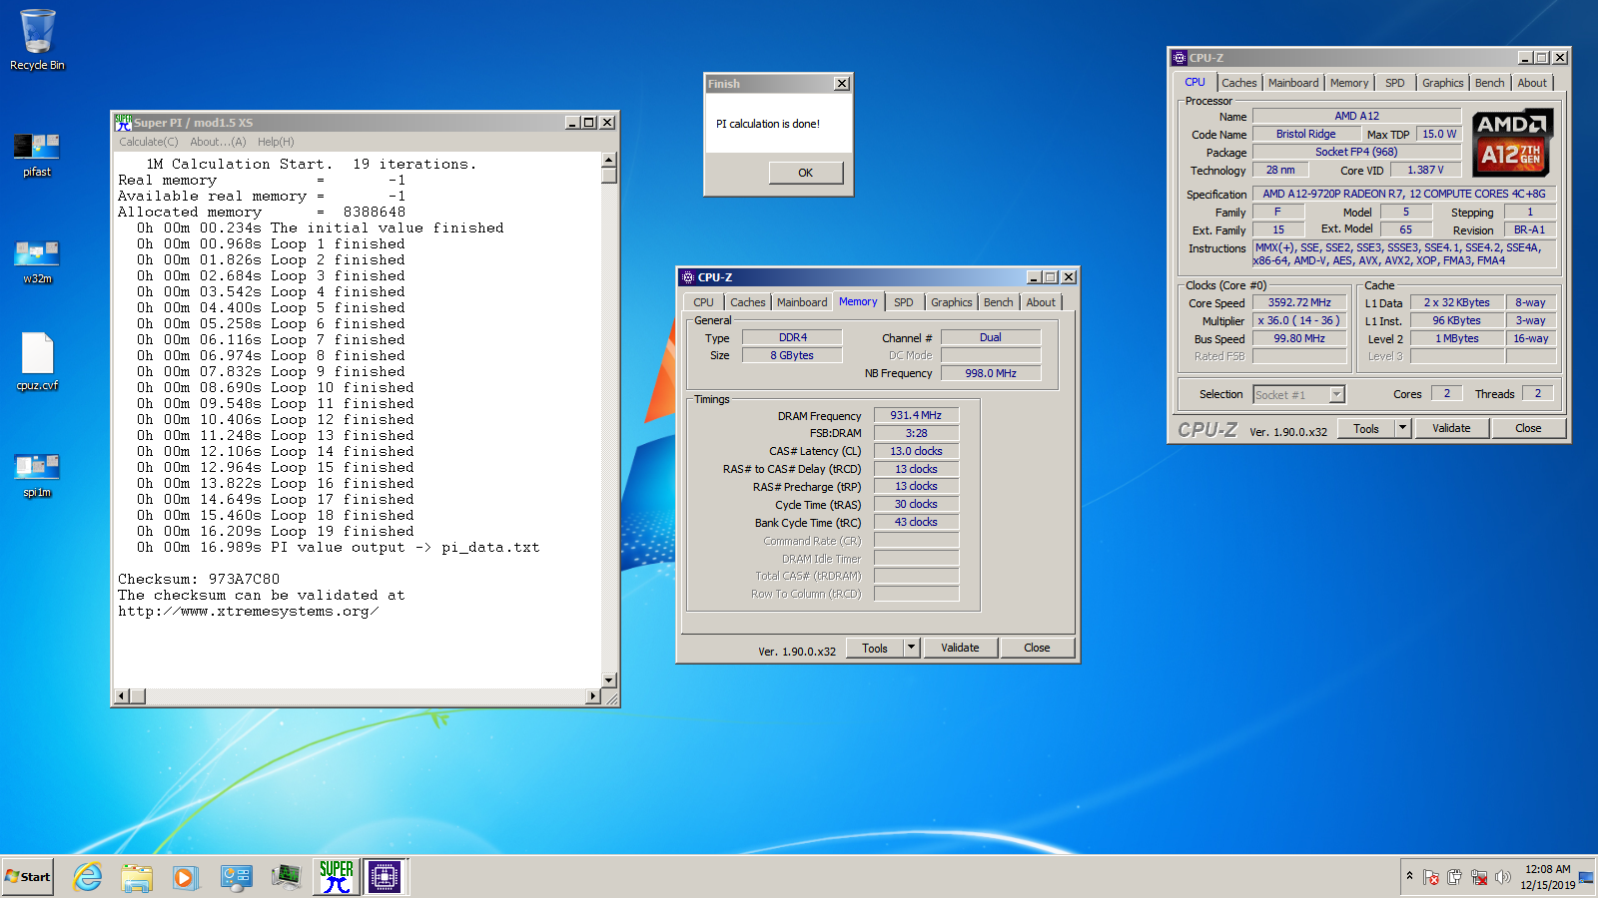Image resolution: width=1598 pixels, height=898 pixels.
Task: Open Windows Explorer from the taskbar
Action: point(137,877)
